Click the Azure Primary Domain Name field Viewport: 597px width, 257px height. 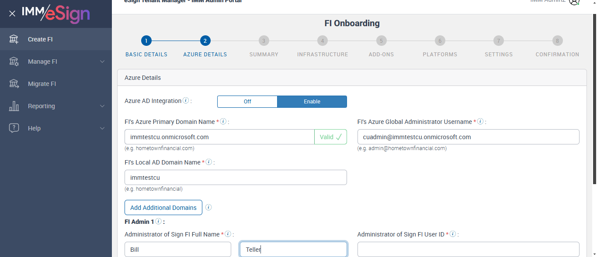(219, 137)
